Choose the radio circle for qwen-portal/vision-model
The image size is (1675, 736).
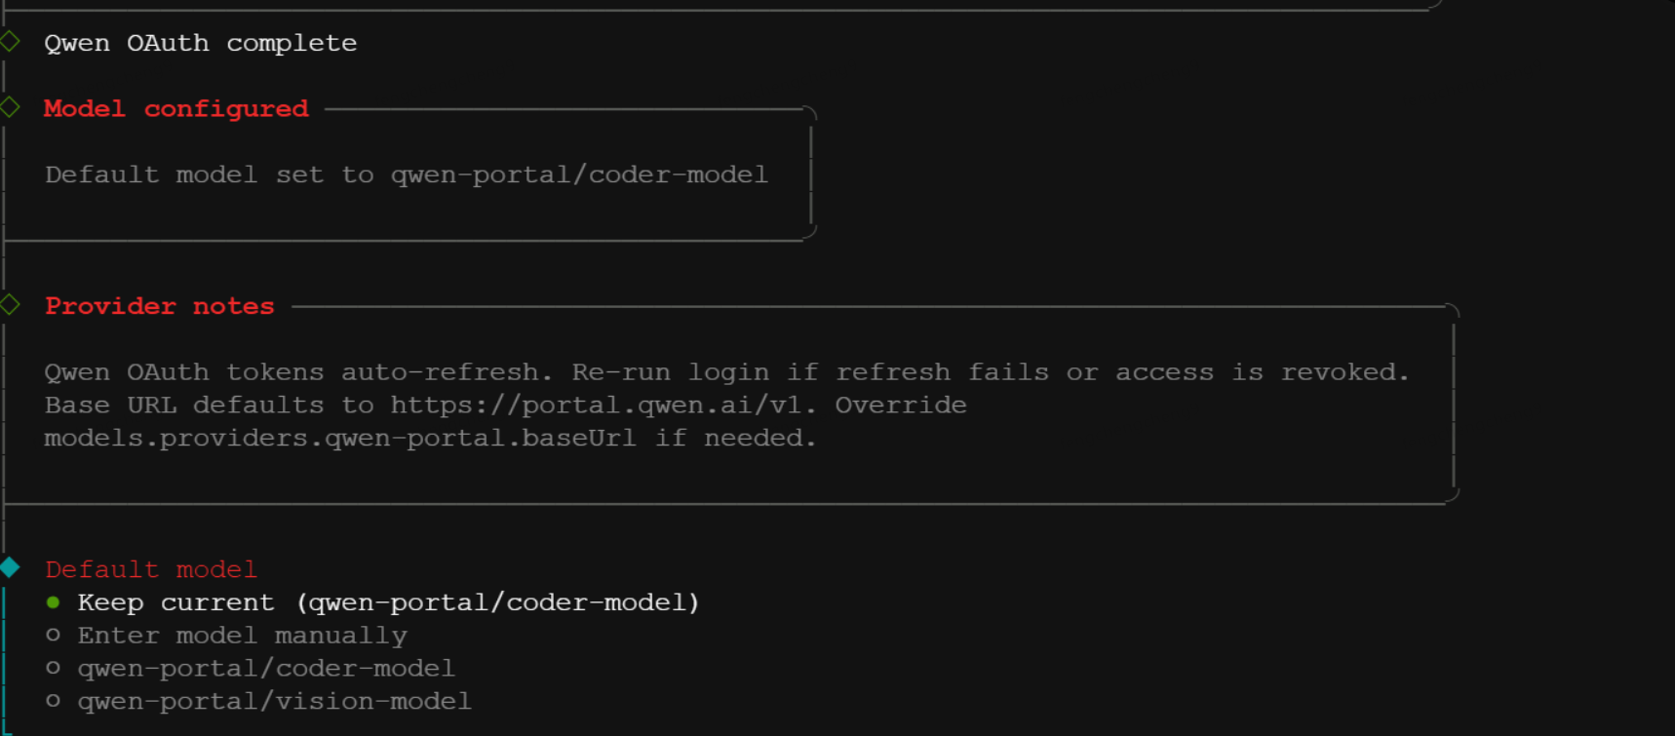pos(54,701)
